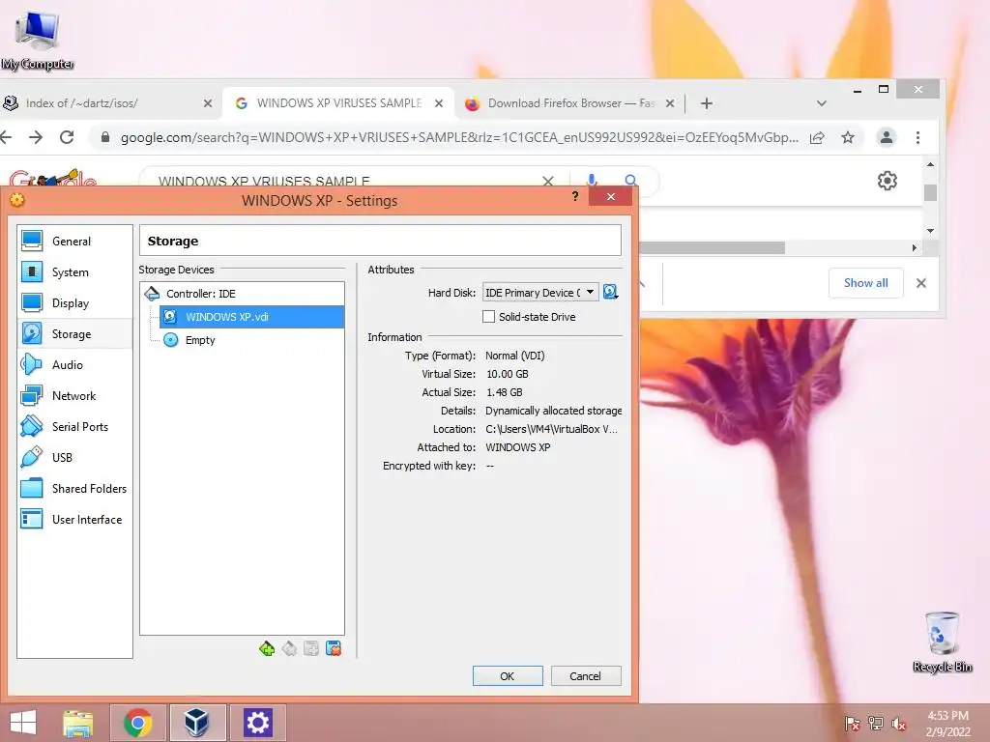Open File Explorer from taskbar
990x742 pixels.
tap(77, 723)
